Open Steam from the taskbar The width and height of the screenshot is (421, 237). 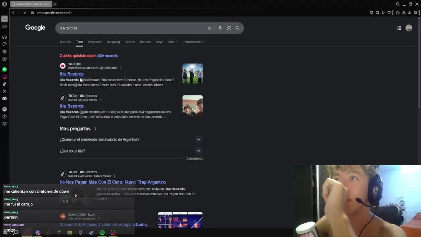pyautogui.click(x=91, y=233)
